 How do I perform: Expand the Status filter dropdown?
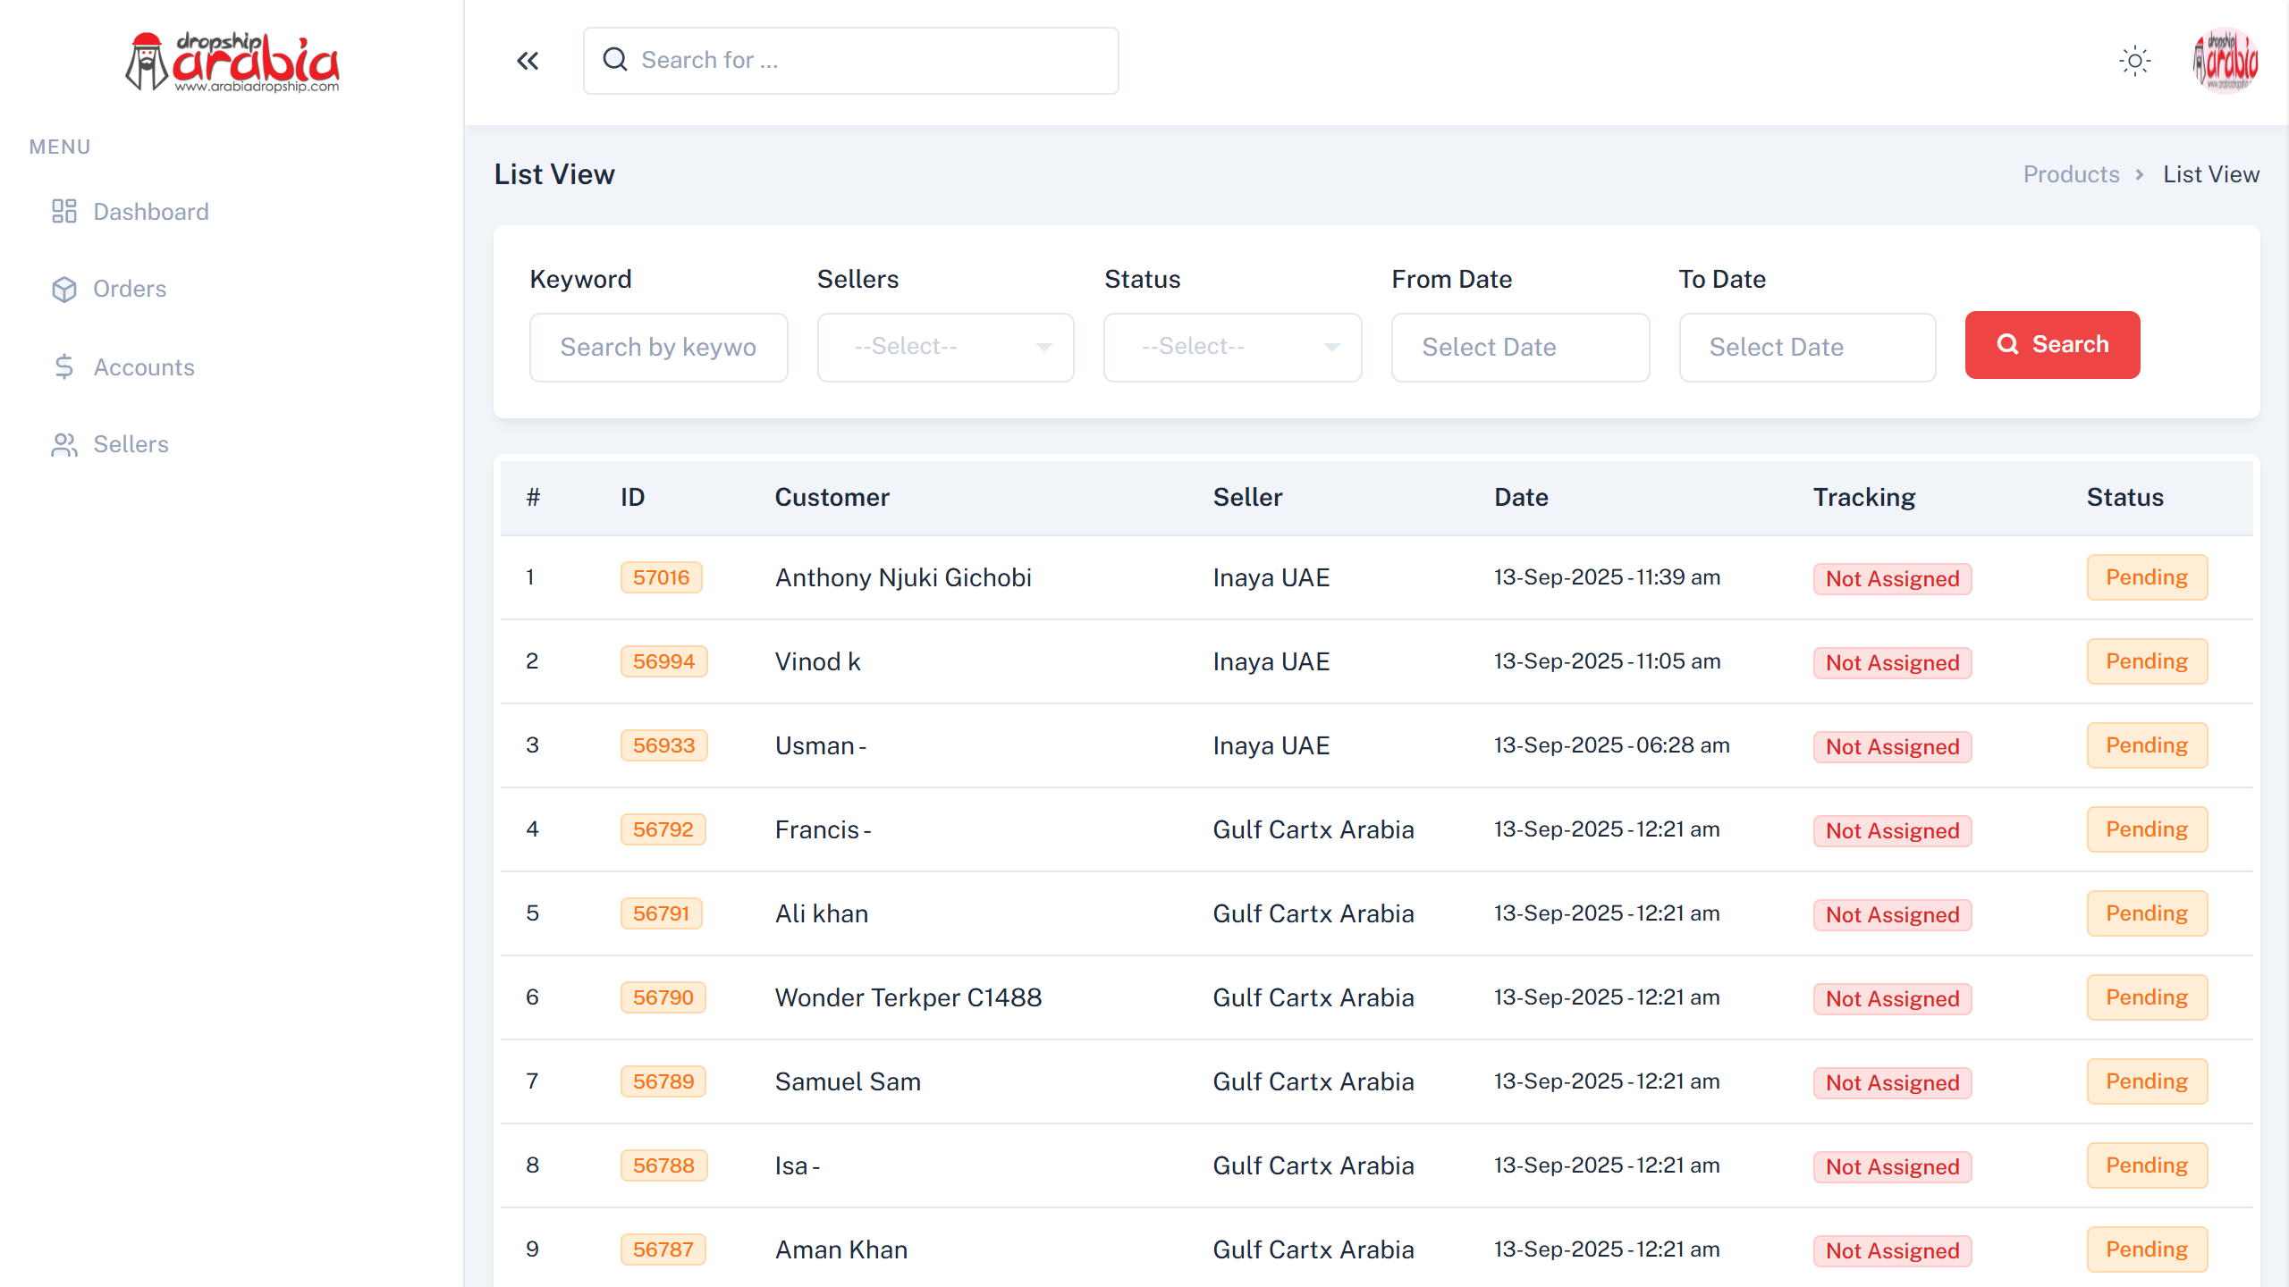click(x=1232, y=347)
